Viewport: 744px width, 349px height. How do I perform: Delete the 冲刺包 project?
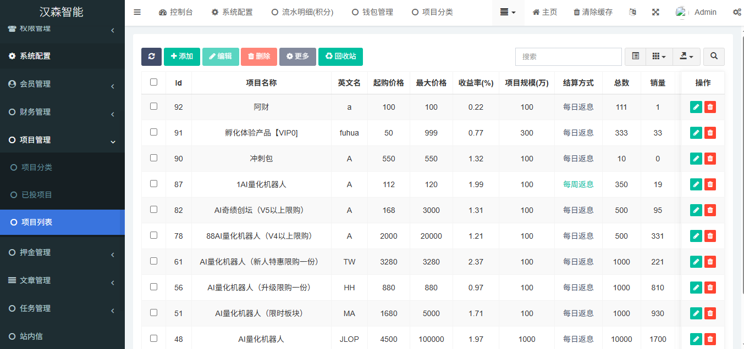tap(710, 158)
